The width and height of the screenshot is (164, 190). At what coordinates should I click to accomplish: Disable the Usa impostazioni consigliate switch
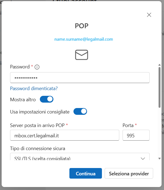tap(80, 112)
